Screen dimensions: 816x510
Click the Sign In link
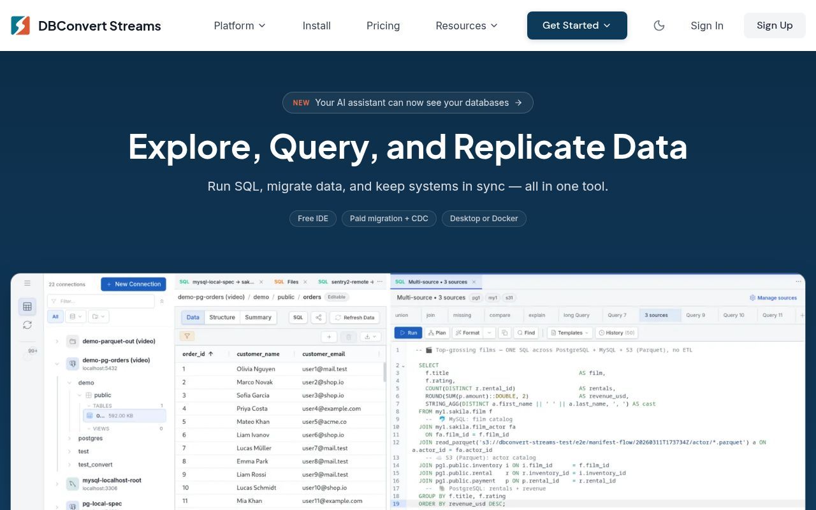tap(707, 25)
